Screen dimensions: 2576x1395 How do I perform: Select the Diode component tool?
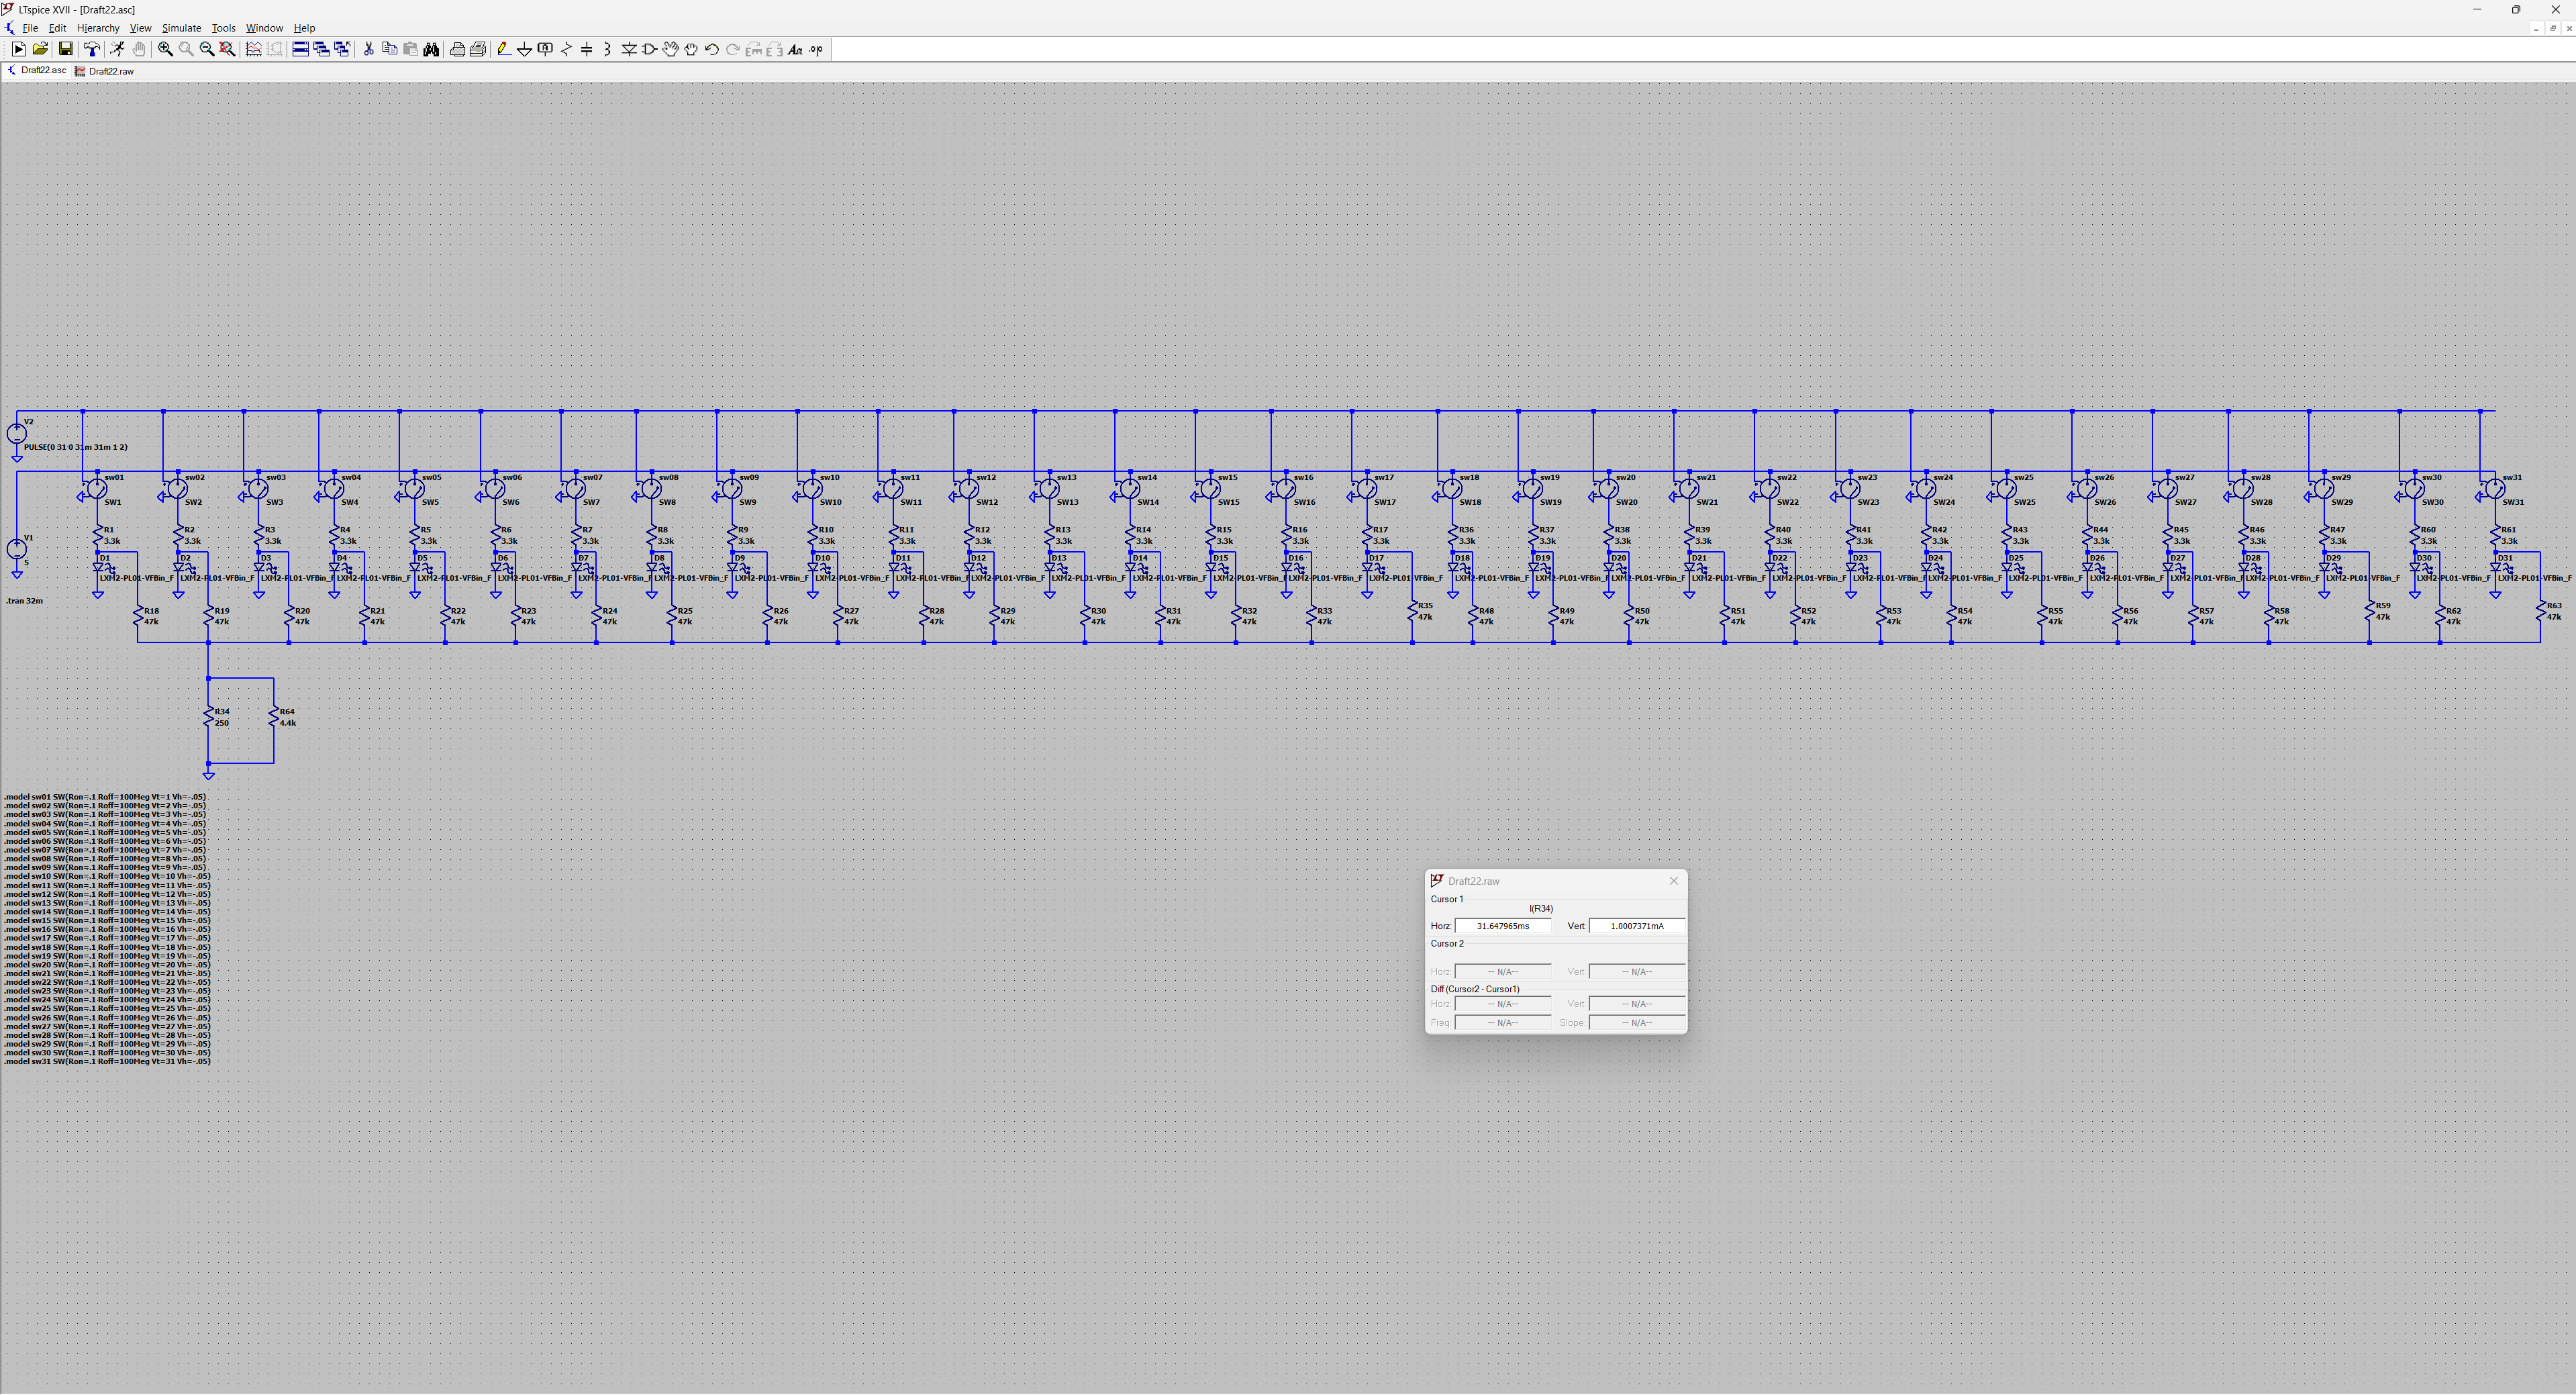(x=629, y=49)
